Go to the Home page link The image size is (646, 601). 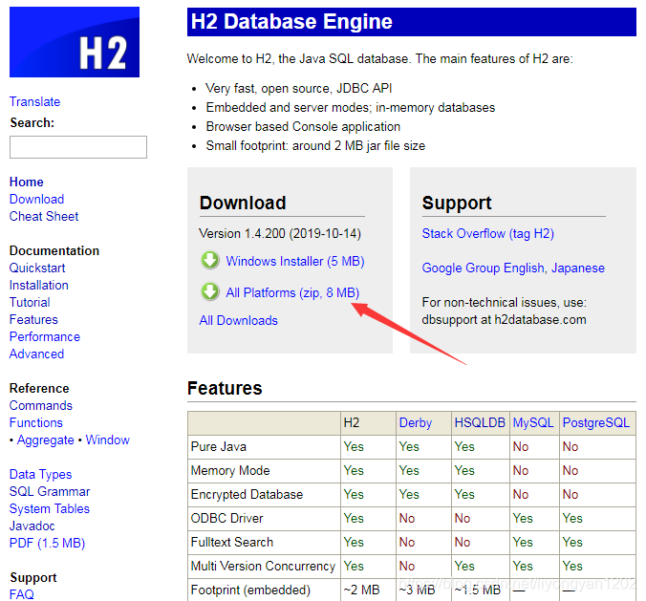coord(27,182)
